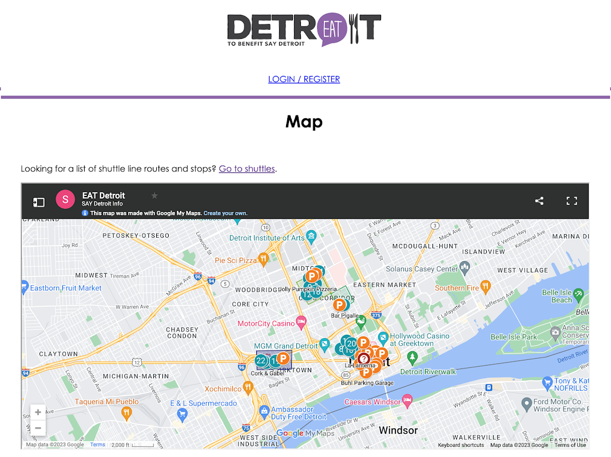
Task: Click the Jolly Pumpkin Pizzeria label
Action: click(310, 289)
